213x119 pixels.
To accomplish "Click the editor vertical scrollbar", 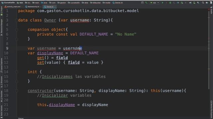I will [209, 50].
